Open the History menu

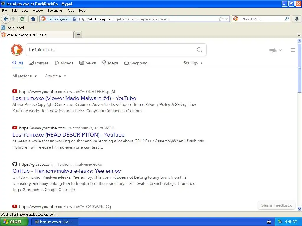point(37,11)
